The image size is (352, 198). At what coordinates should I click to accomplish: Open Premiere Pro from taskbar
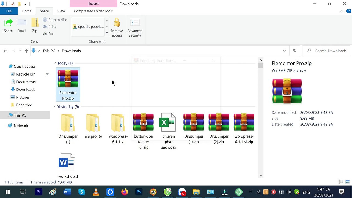[39, 192]
